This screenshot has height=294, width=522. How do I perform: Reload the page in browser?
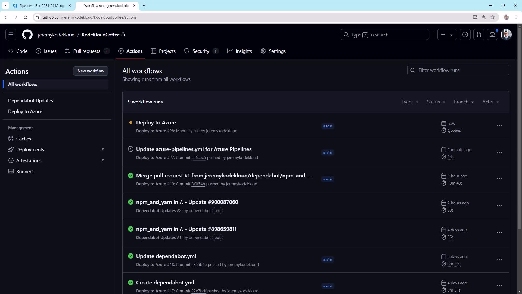(x=26, y=17)
